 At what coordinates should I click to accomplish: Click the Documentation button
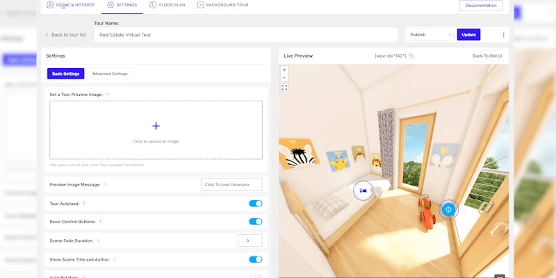(x=481, y=6)
